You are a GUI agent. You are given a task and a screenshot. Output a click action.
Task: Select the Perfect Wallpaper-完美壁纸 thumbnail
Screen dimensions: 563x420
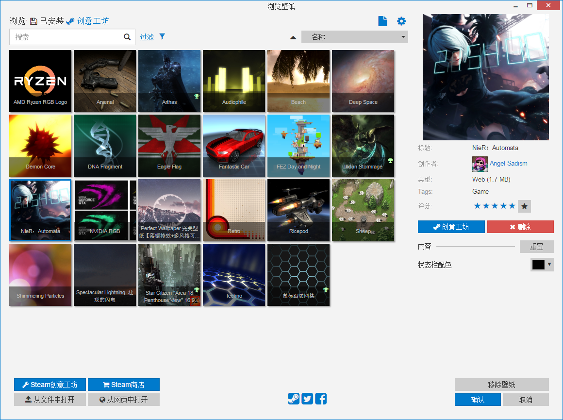click(x=169, y=211)
